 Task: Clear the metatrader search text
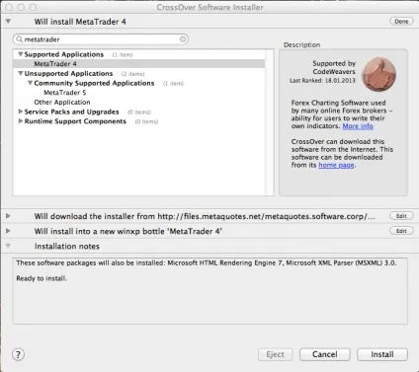coord(183,39)
